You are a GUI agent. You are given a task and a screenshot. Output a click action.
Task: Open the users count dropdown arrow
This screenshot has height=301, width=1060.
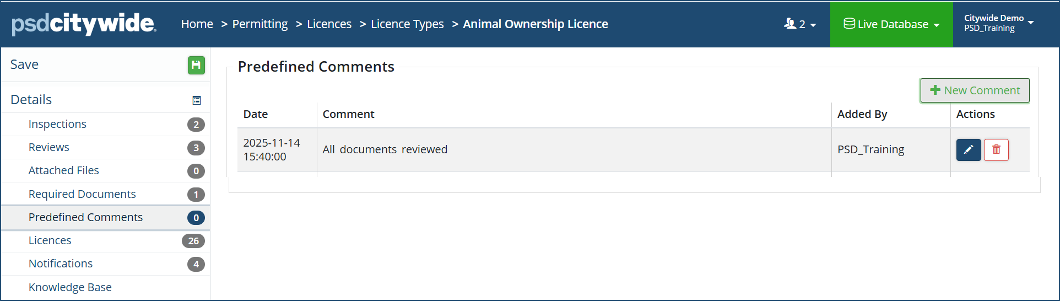(x=813, y=25)
